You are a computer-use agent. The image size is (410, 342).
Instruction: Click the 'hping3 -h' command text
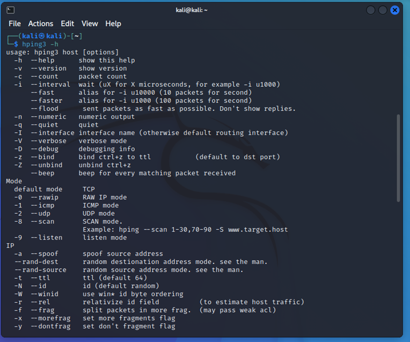tap(40, 44)
